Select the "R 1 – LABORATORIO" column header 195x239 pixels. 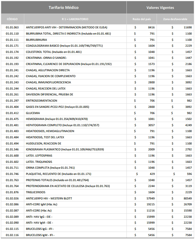point(75,19)
